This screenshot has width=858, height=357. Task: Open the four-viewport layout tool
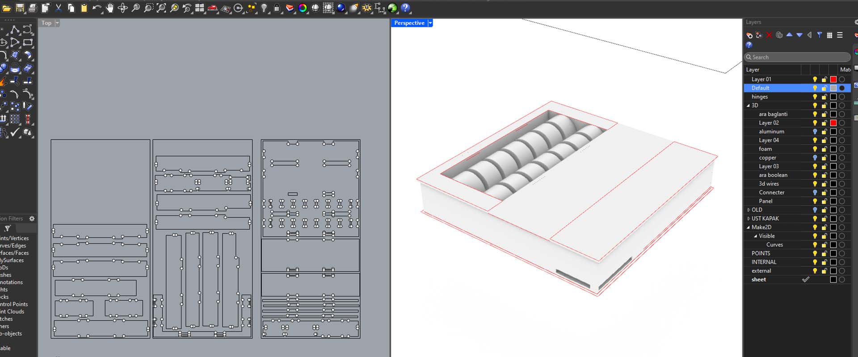pos(200,8)
